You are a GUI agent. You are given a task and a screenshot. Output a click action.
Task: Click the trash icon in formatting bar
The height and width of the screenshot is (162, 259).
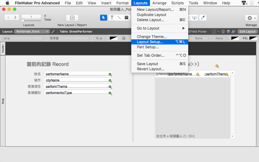coord(124,38)
